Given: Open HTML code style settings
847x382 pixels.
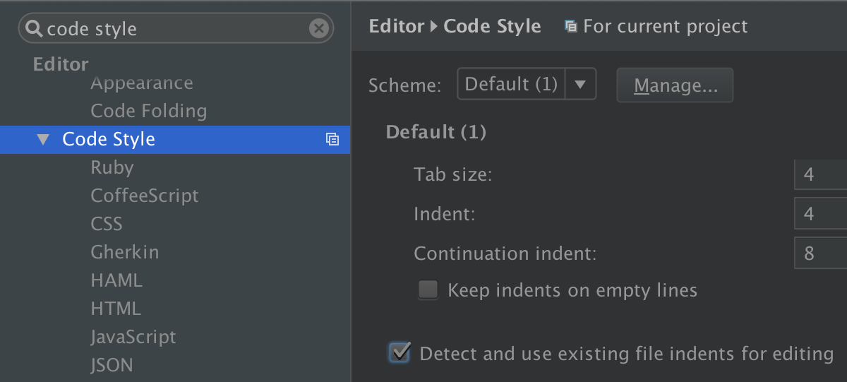Looking at the screenshot, I should [116, 309].
